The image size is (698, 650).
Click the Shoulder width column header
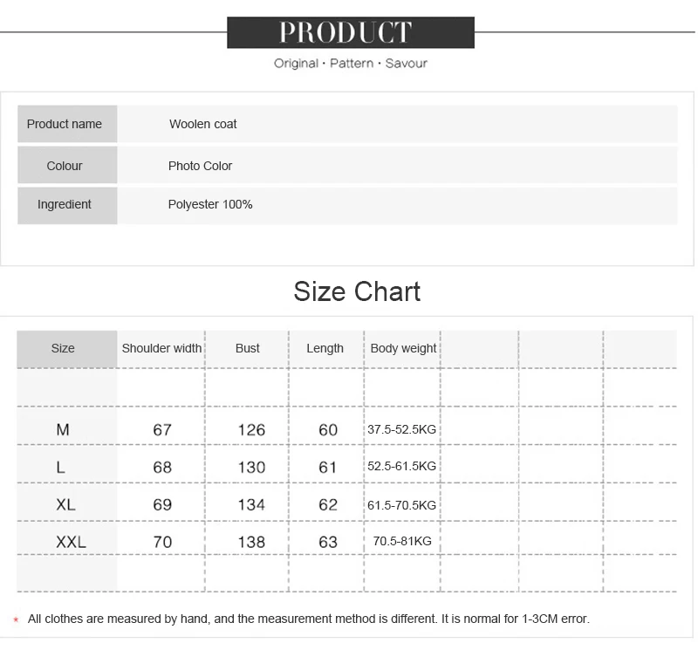tap(161, 348)
